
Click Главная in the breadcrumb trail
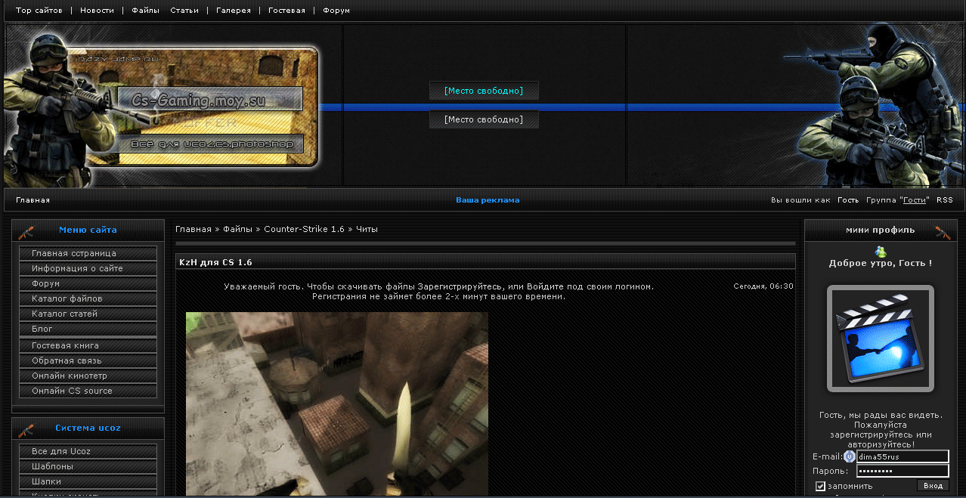coord(194,229)
